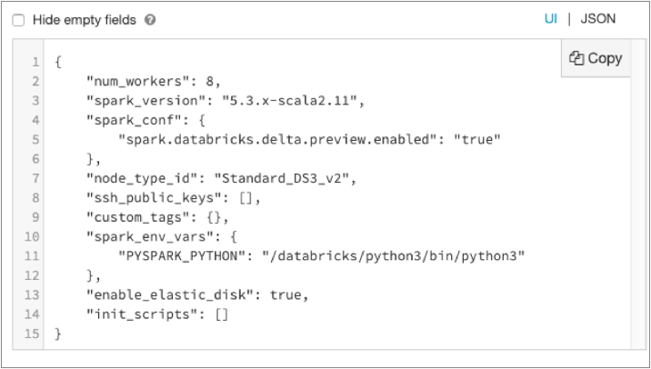Place cursor on the spark_version value
Image resolution: width=651 pixels, height=369 pixels.
coord(298,99)
